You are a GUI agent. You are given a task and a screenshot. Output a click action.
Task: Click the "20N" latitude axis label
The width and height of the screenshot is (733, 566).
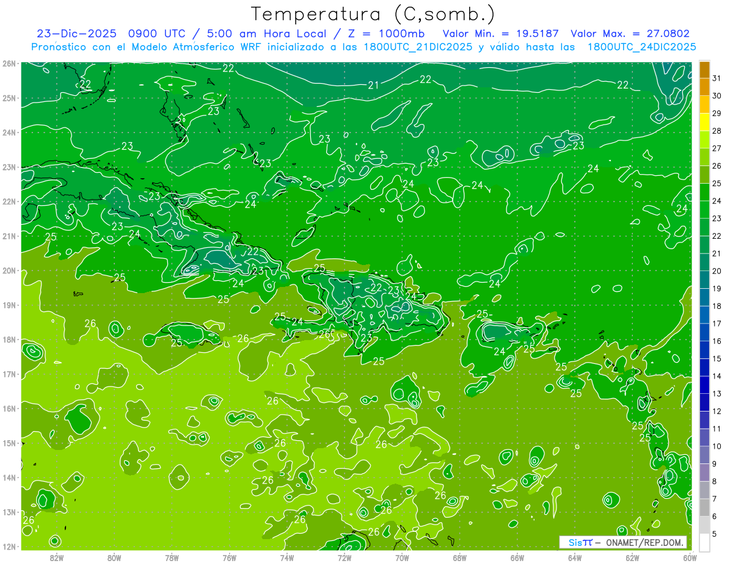point(9,270)
